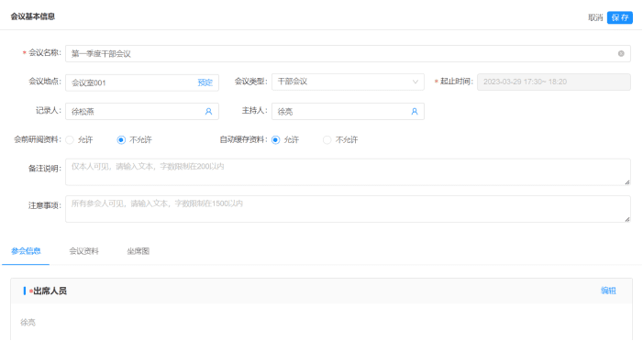This screenshot has height=341, width=643.
Task: Expand the 会议类型 dropdown arrow
Action: (415, 82)
